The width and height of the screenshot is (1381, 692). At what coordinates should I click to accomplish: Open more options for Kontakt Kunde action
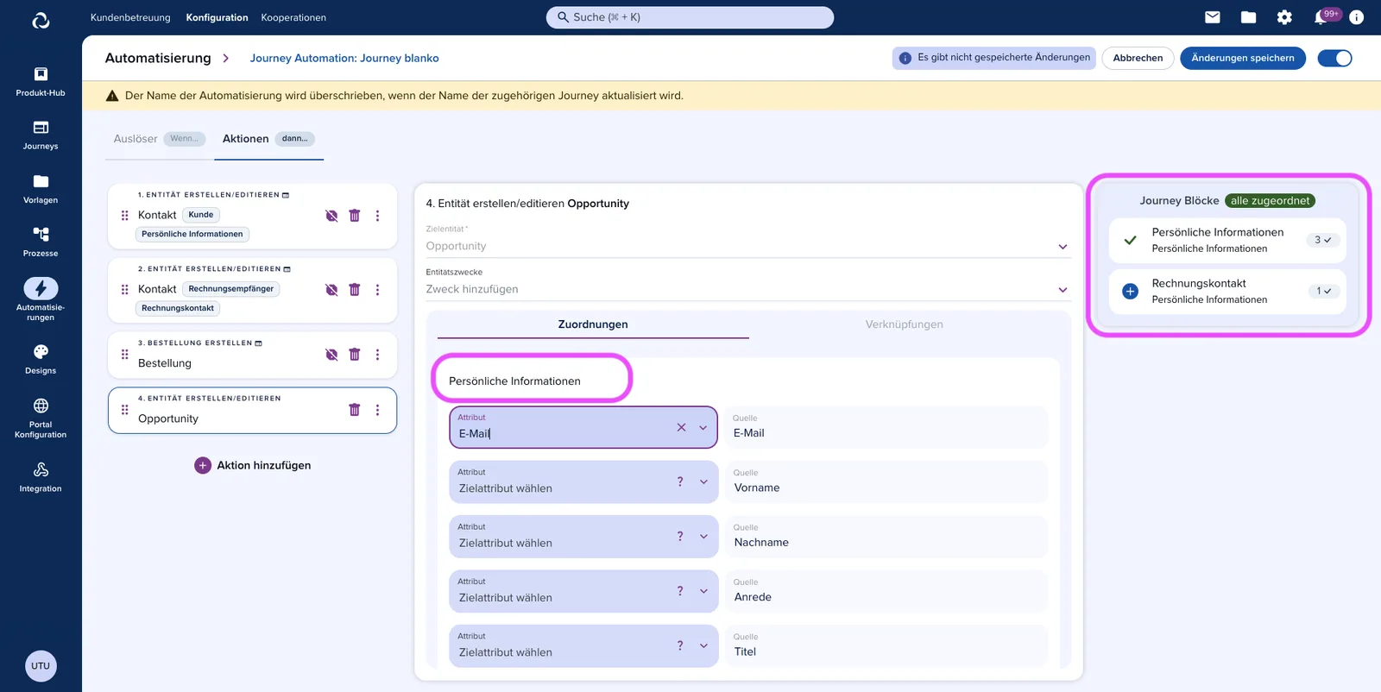pyautogui.click(x=377, y=216)
